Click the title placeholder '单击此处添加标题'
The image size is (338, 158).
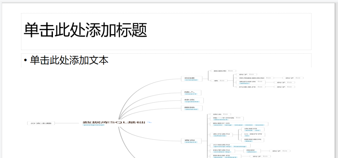[x=166, y=32]
